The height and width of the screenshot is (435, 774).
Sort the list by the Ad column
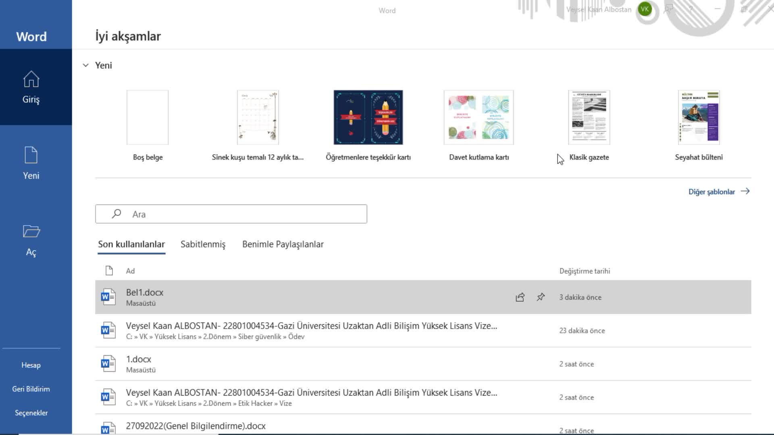pos(130,271)
